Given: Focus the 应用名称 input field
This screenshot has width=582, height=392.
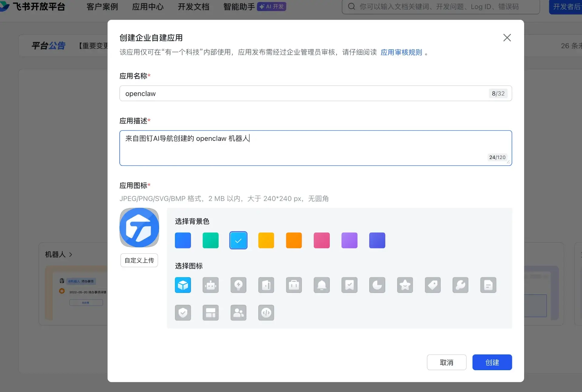Looking at the screenshot, I should (x=303, y=94).
